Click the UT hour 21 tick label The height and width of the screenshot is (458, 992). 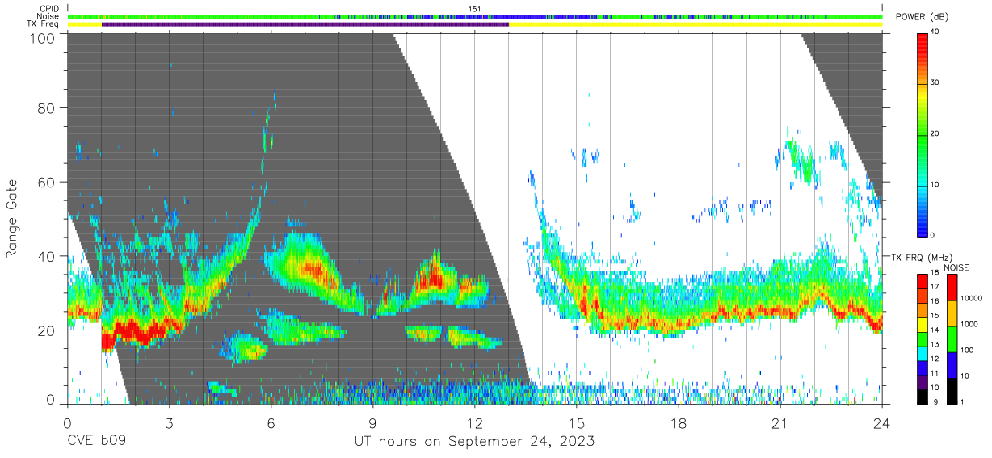(780, 423)
